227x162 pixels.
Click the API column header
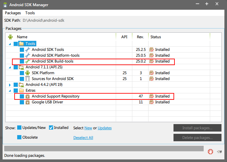[x=124, y=37]
